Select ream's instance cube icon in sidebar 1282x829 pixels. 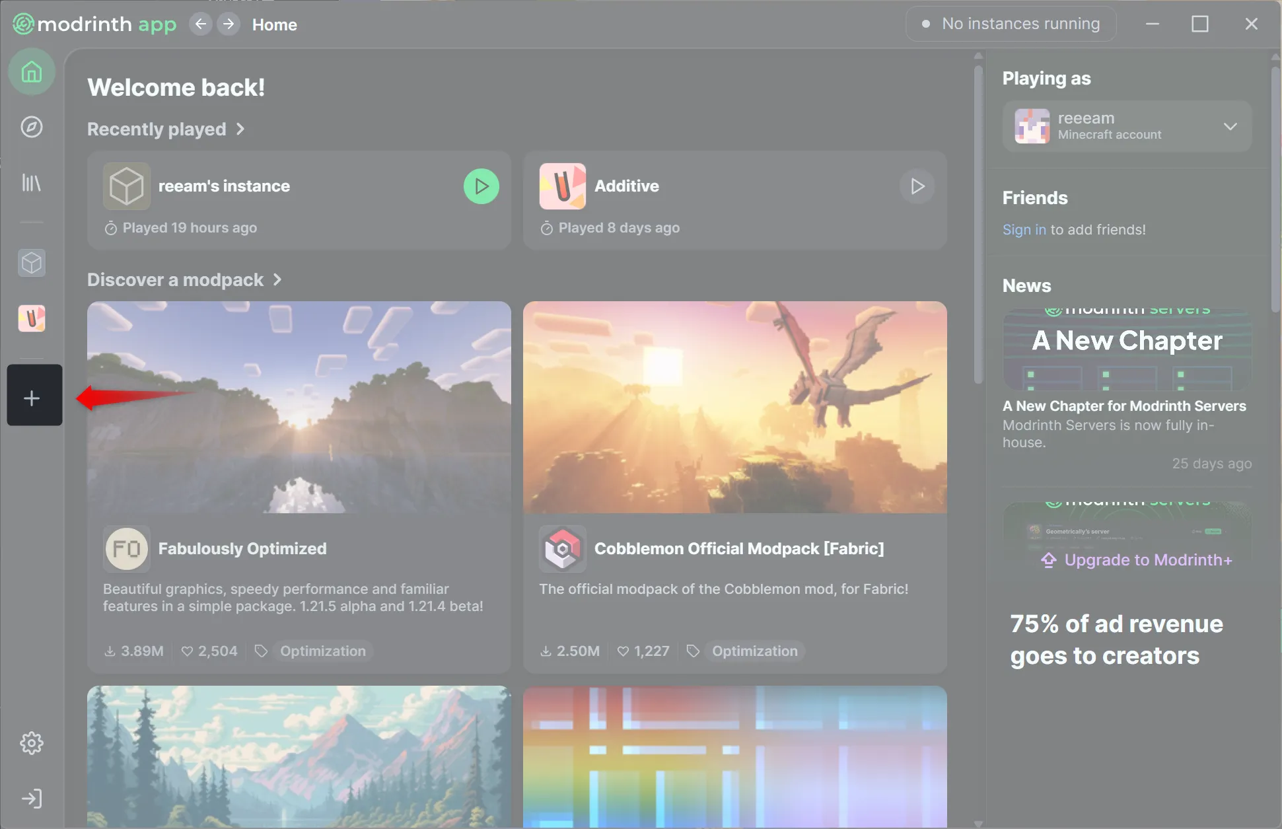click(x=32, y=263)
